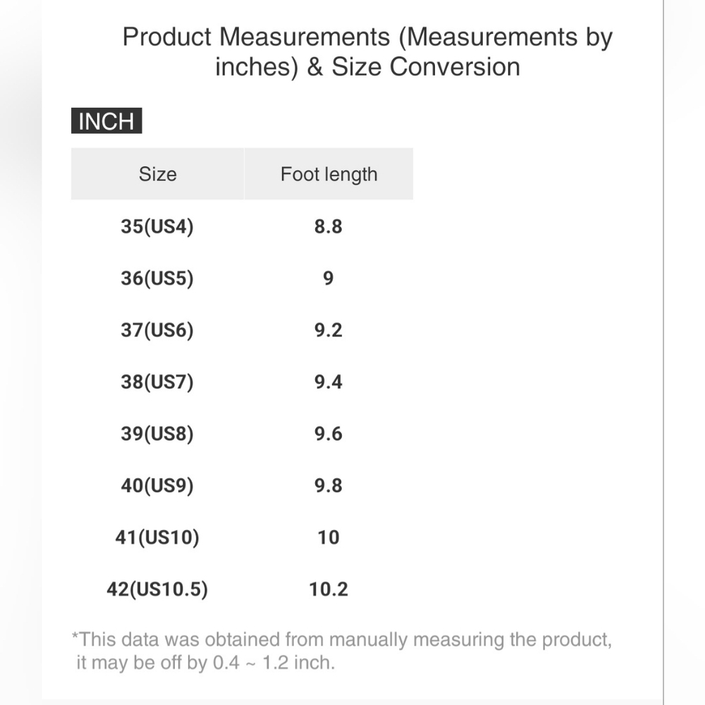This screenshot has width=705, height=705.
Task: Select the 9.6 foot length value
Action: click(x=329, y=434)
